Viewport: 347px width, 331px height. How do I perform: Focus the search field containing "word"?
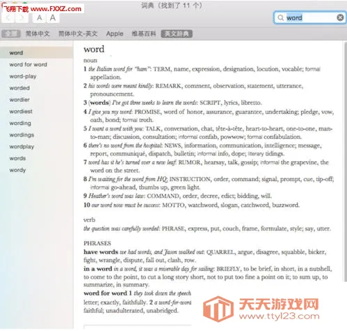click(309, 17)
